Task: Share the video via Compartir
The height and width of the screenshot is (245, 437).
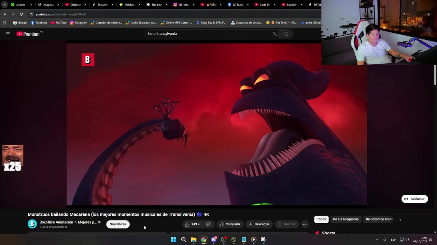Action: coord(230,224)
